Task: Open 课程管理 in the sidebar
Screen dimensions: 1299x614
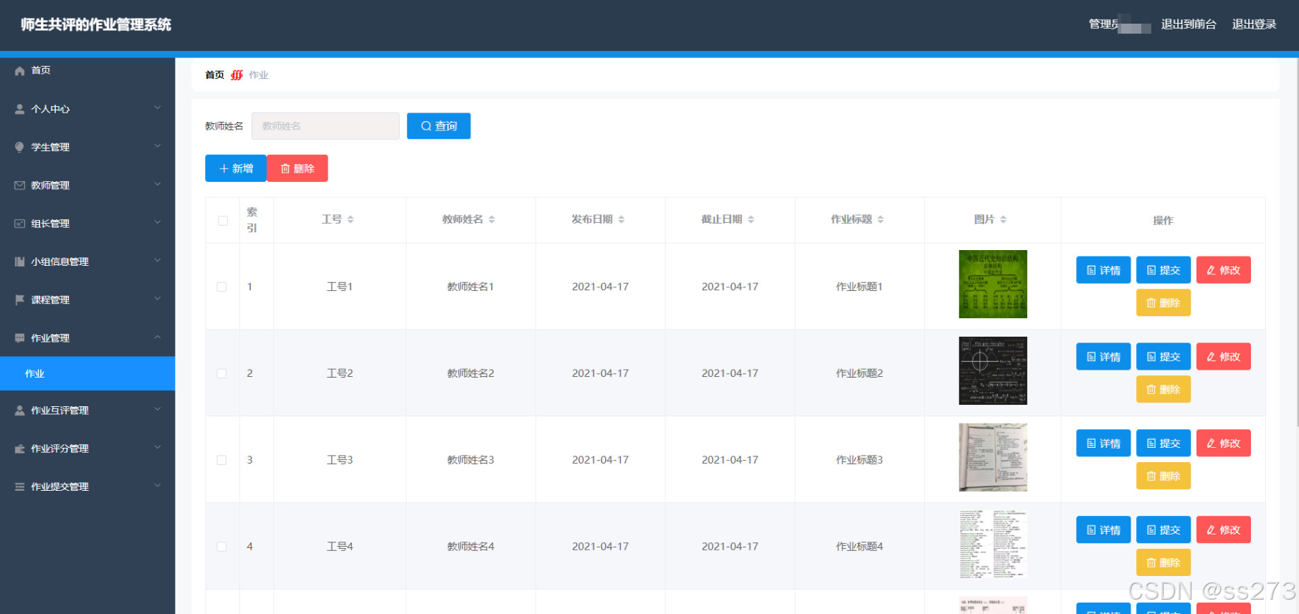Action: click(87, 299)
